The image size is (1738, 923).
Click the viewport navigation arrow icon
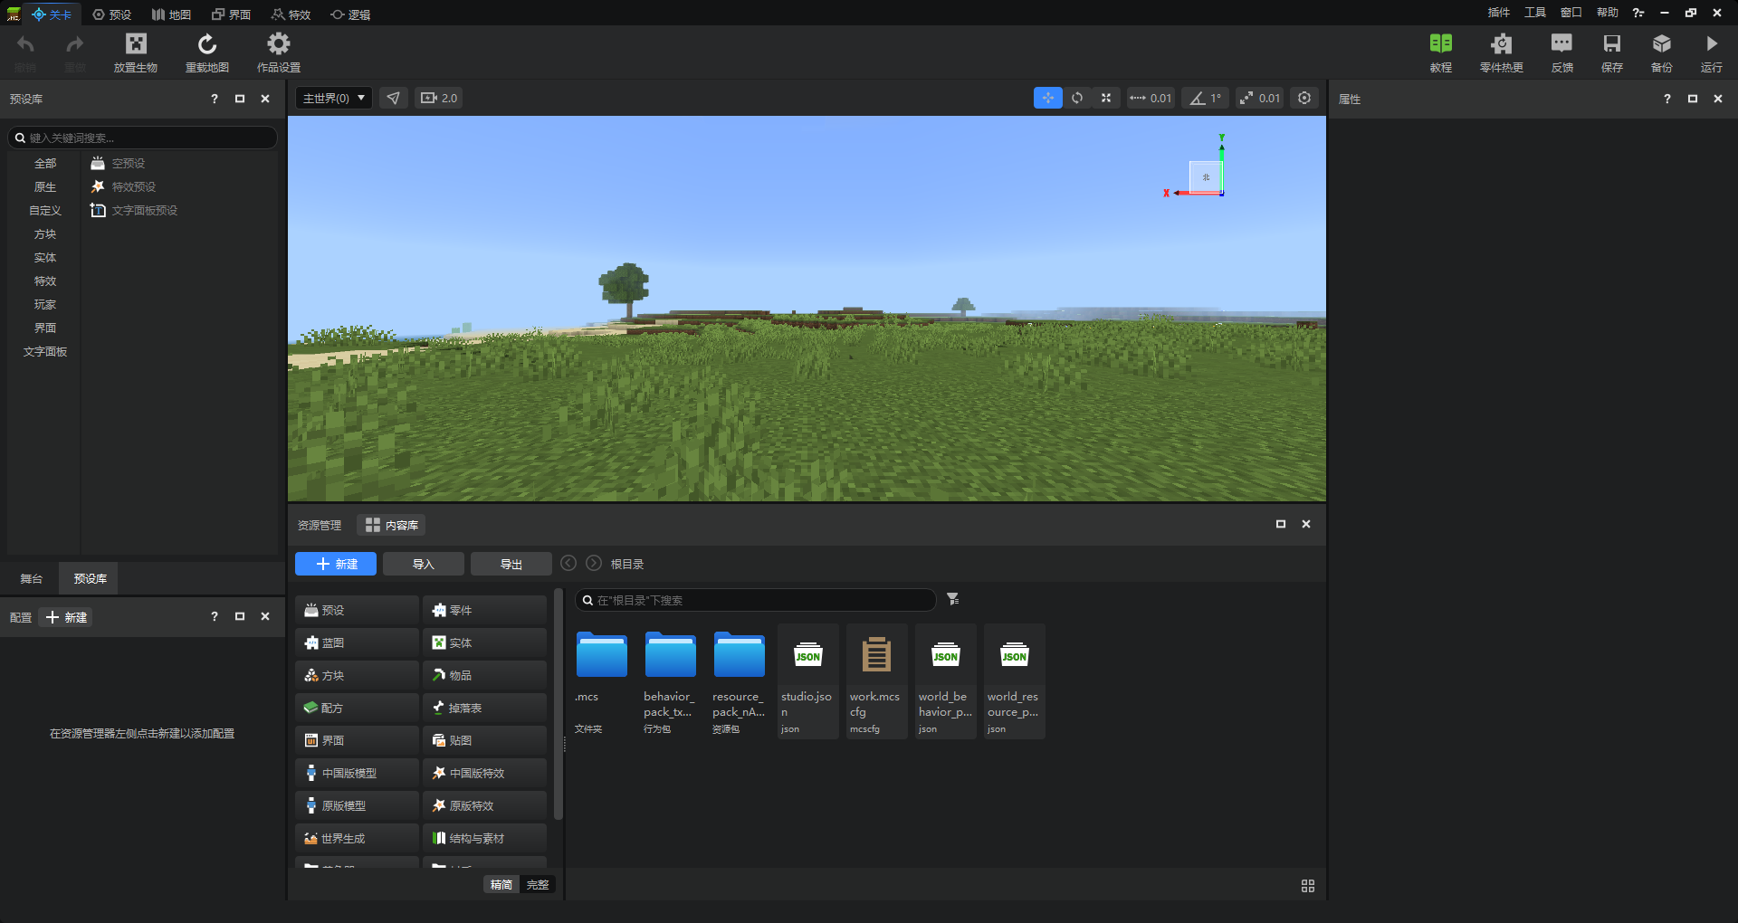point(394,98)
